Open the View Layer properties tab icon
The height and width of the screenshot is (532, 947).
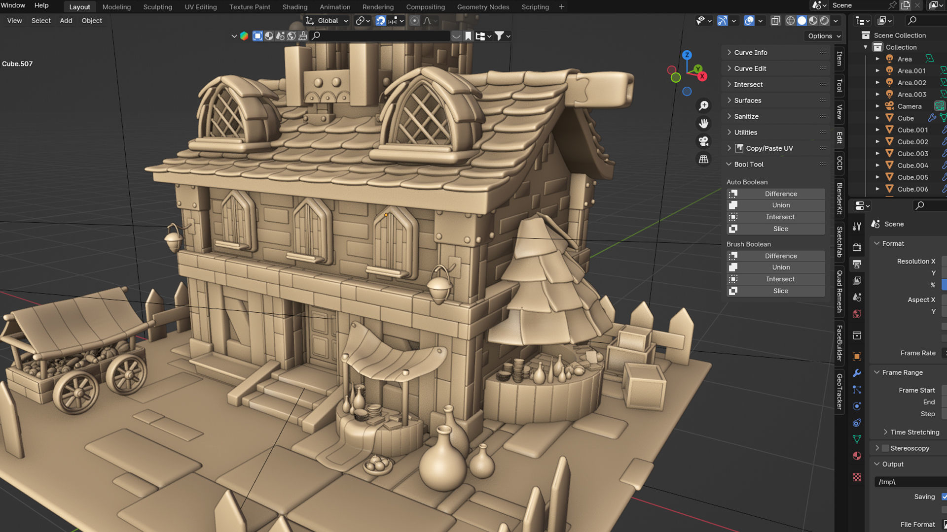[x=857, y=281]
